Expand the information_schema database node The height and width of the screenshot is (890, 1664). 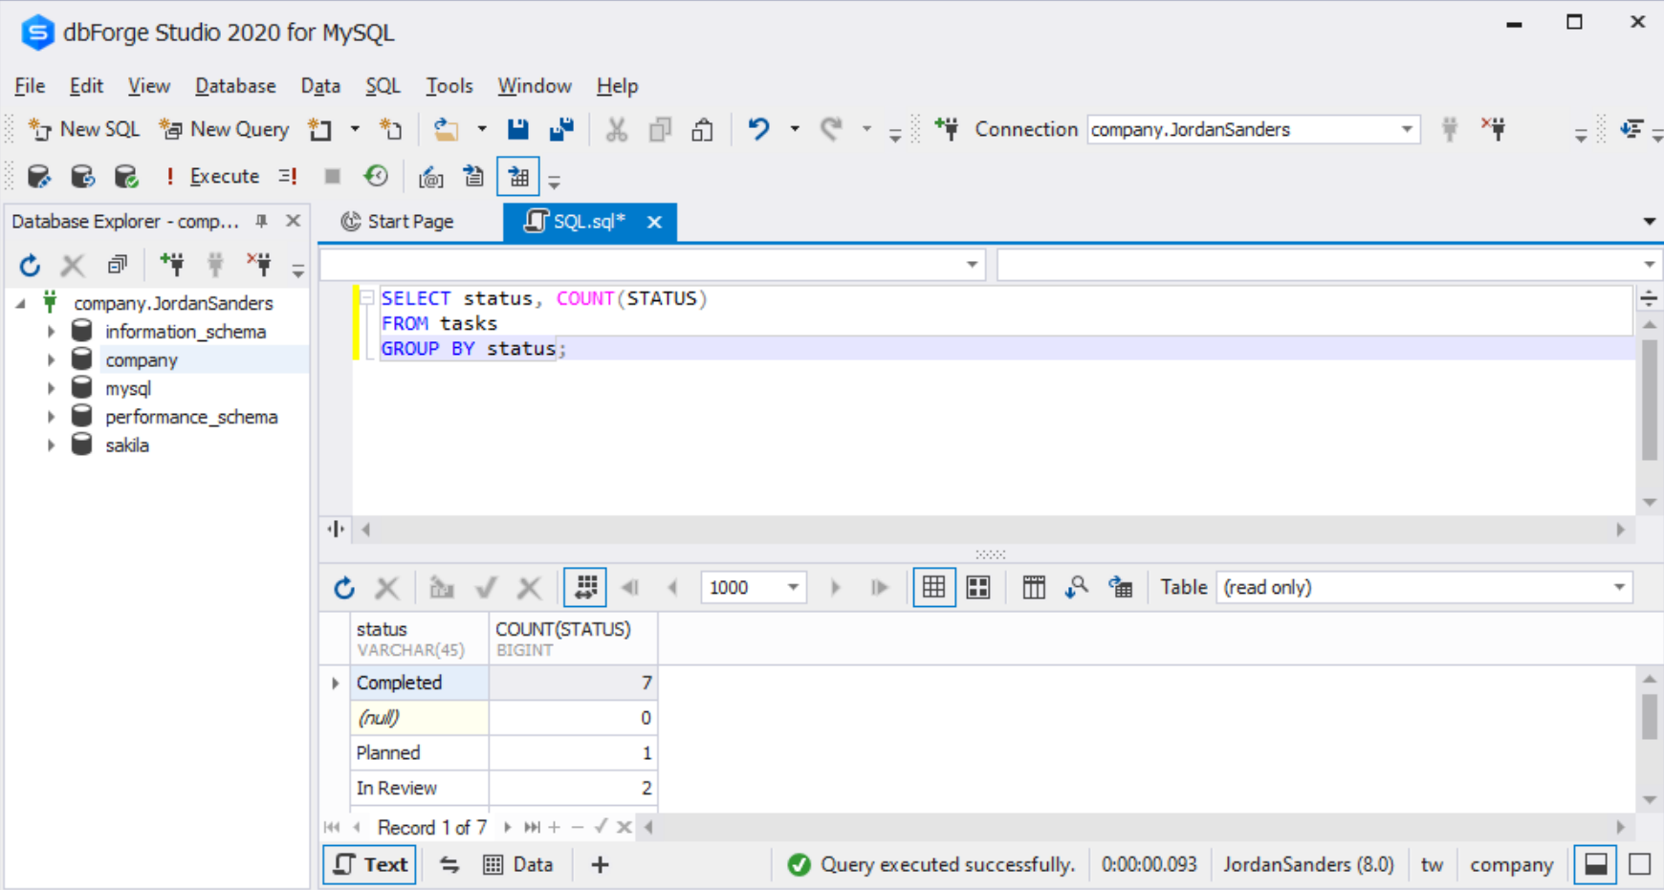tap(52, 332)
